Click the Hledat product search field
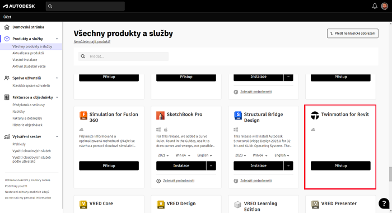This screenshot has width=392, height=213. tap(124, 56)
